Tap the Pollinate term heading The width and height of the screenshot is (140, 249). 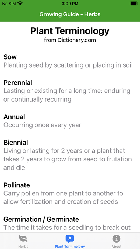coord(17,185)
